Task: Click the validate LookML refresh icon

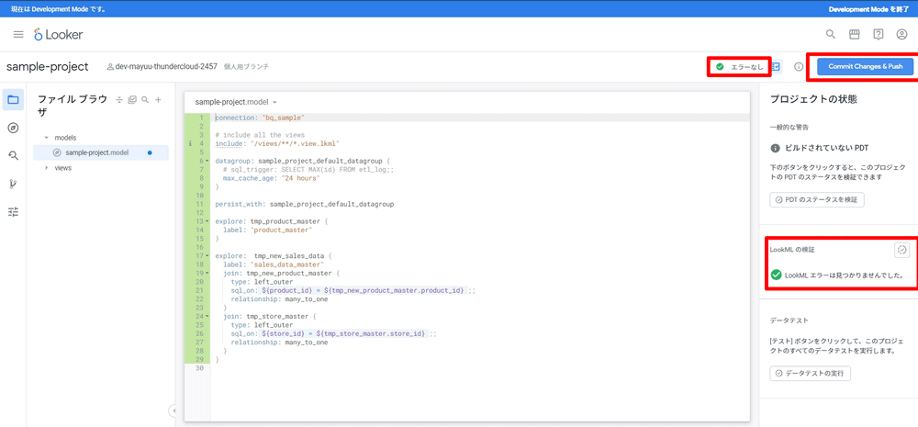Action: click(x=901, y=250)
